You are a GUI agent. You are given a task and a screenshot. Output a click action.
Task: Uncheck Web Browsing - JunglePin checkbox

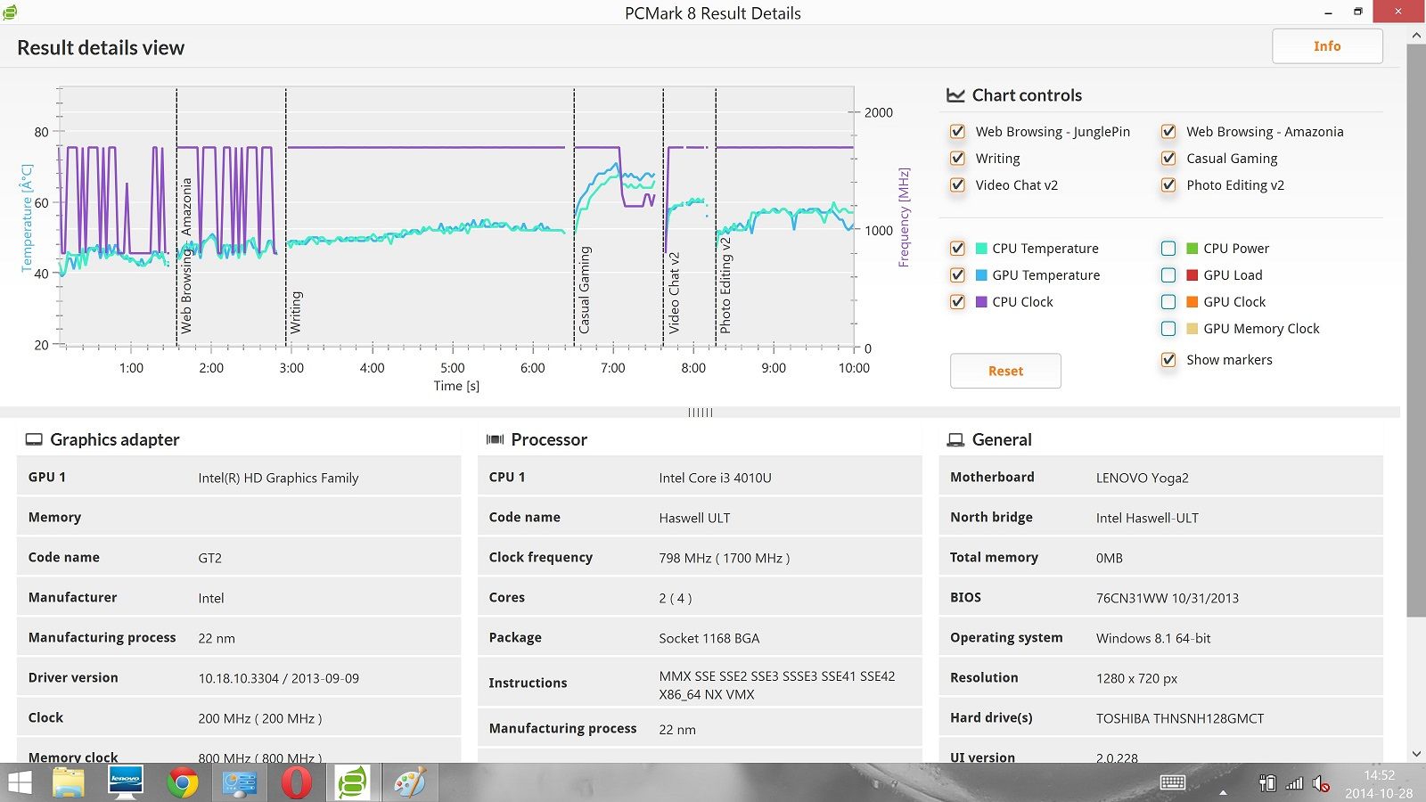(x=957, y=132)
